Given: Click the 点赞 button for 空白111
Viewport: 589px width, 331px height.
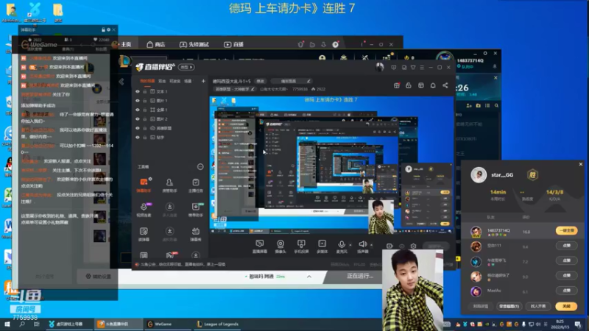Looking at the screenshot, I should [566, 246].
